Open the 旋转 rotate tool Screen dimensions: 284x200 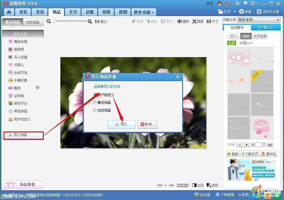tap(183, 21)
